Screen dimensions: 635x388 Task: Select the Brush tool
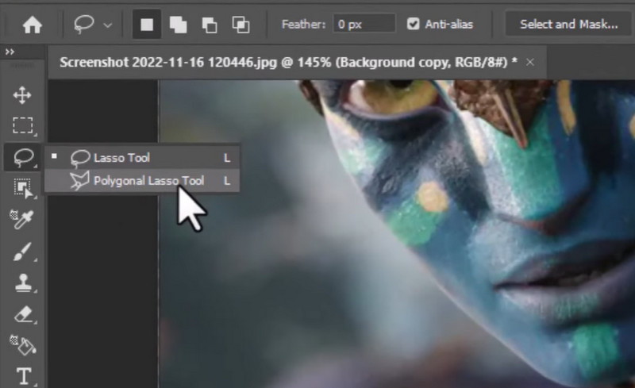click(x=22, y=252)
